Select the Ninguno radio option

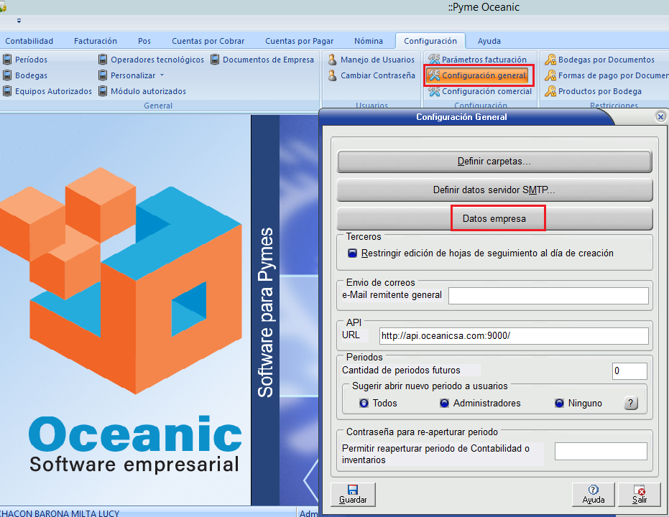pos(559,404)
